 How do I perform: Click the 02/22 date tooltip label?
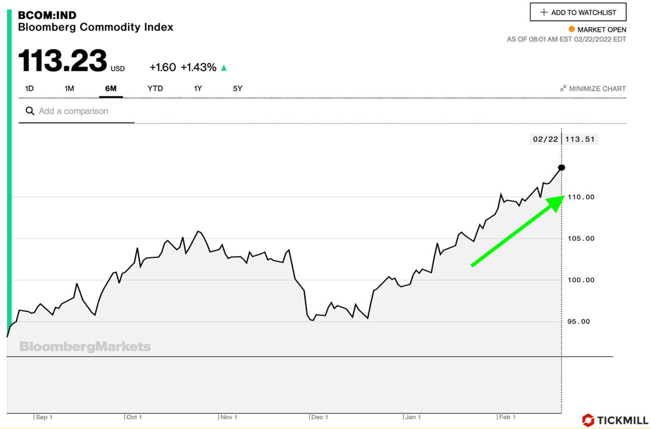click(546, 139)
